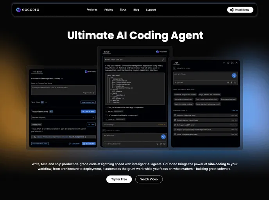Click the Run all tests button
The width and height of the screenshot is (269, 200).
[88, 112]
